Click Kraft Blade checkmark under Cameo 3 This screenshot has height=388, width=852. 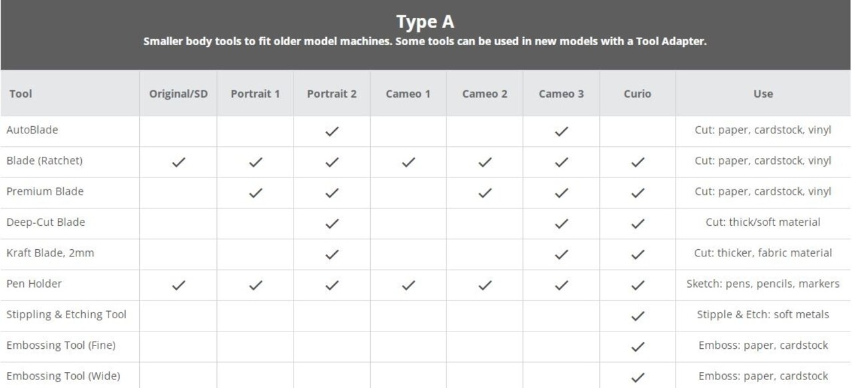point(561,254)
